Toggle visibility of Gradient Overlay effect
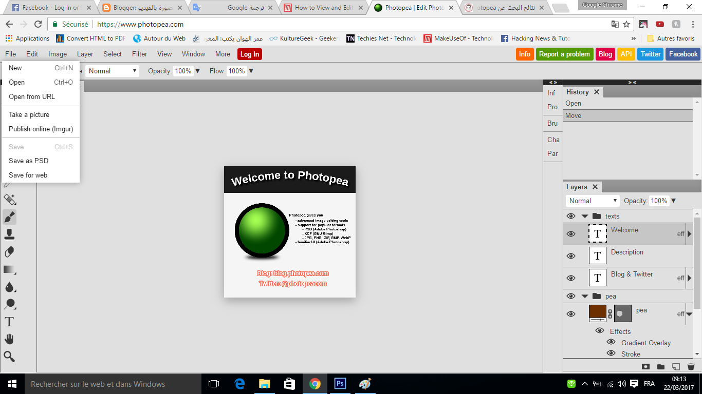702x394 pixels. pyautogui.click(x=611, y=342)
